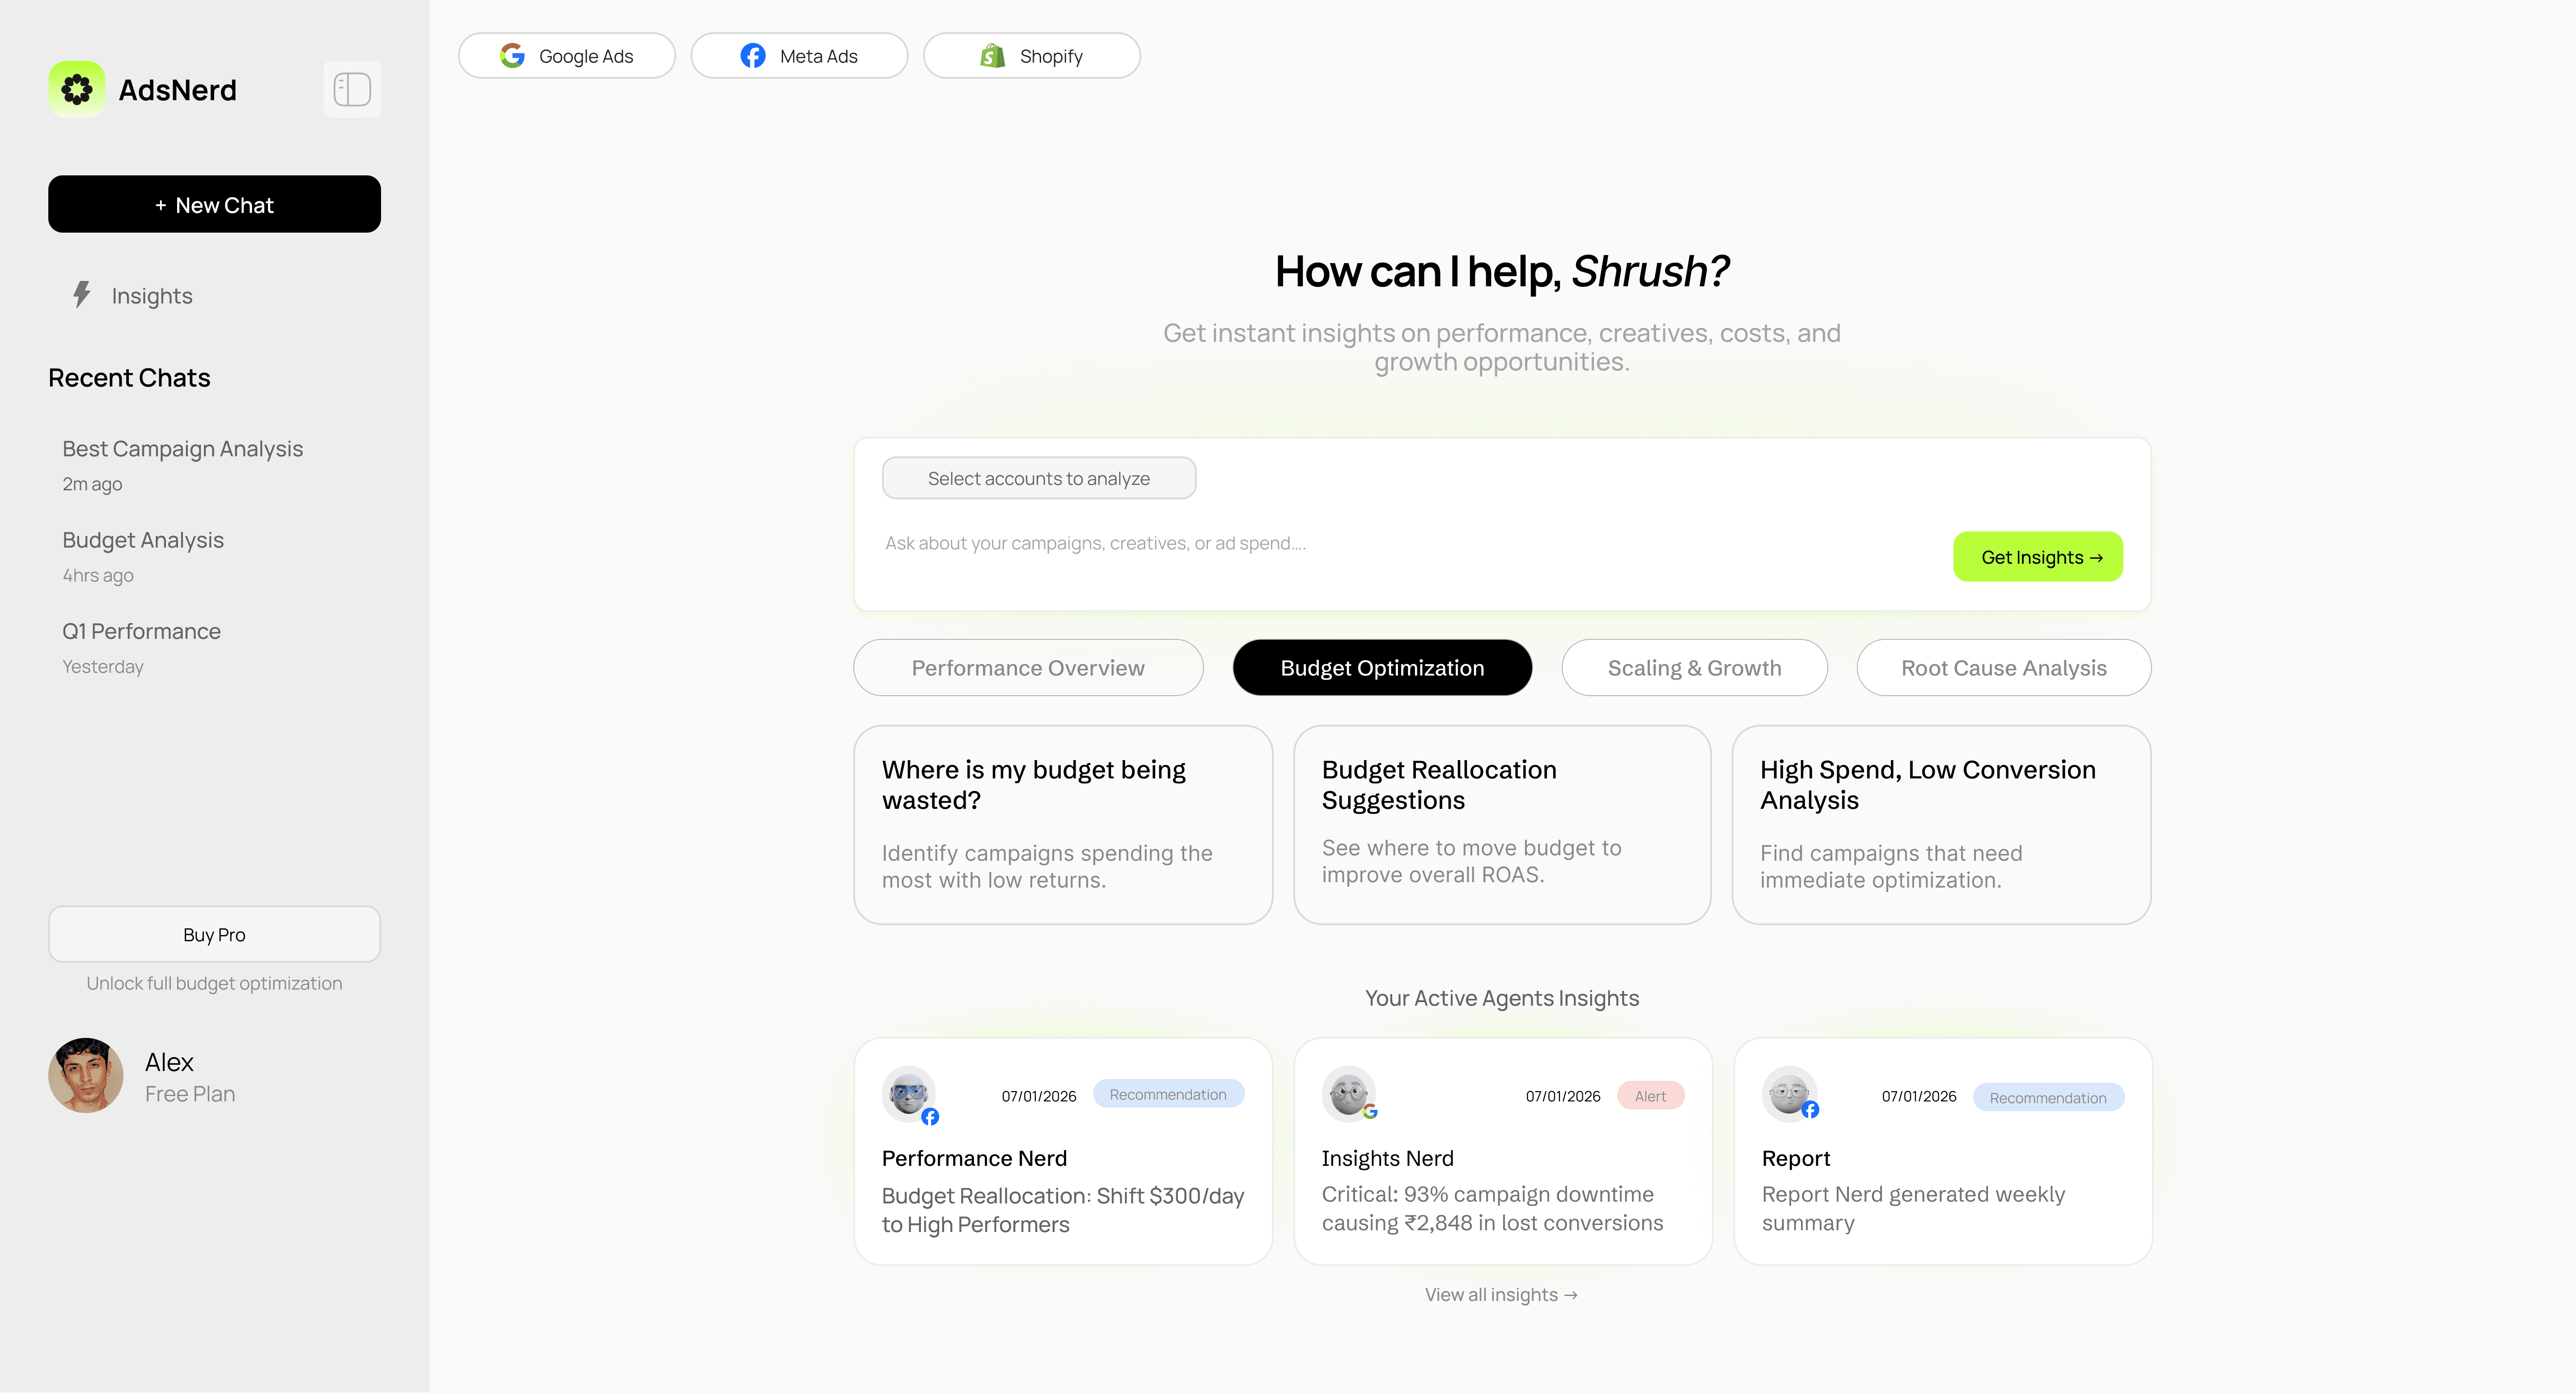Click the Google Ads G icon
The width and height of the screenshot is (2576, 1394).
point(513,56)
